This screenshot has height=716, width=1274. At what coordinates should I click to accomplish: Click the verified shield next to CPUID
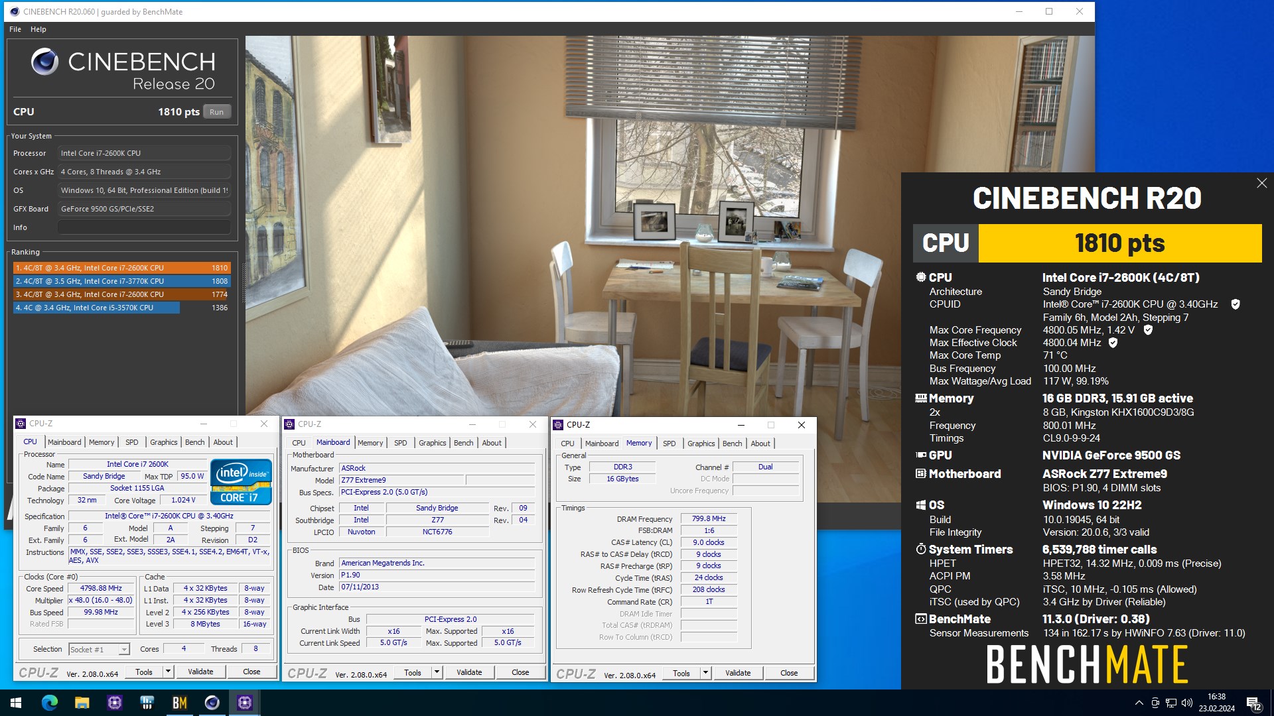(x=1236, y=304)
